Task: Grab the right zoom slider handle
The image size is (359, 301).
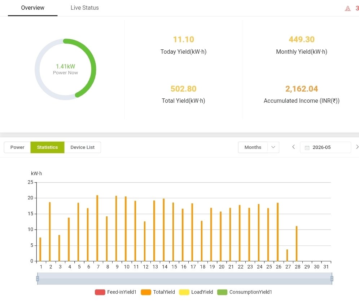Action: coord(332,279)
